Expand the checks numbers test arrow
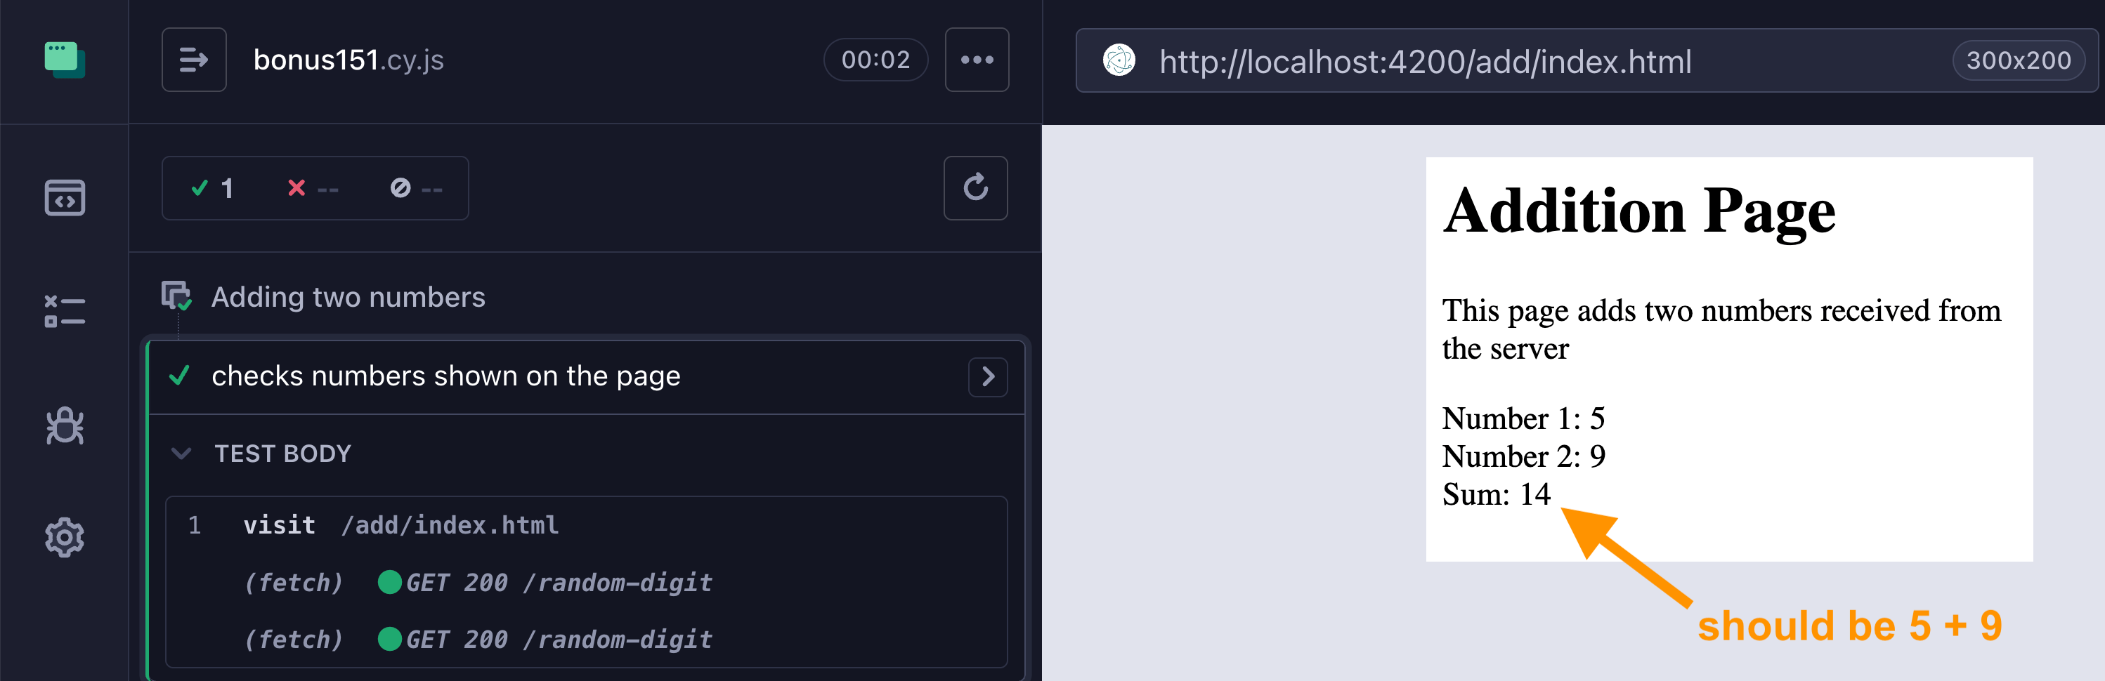The image size is (2105, 681). (987, 376)
